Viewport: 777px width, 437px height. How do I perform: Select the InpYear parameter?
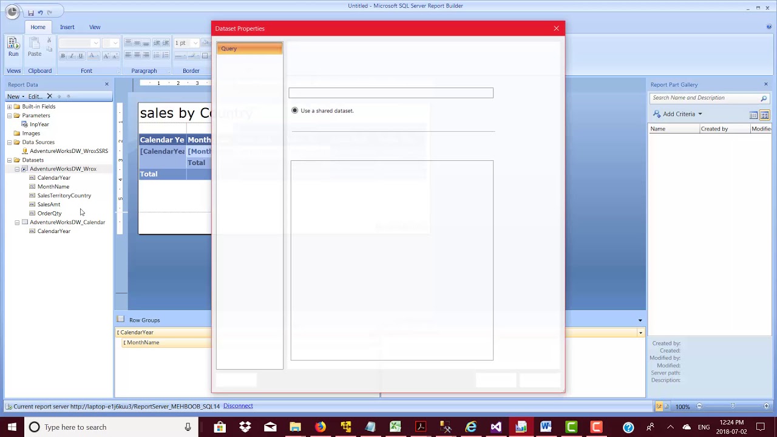pos(39,124)
